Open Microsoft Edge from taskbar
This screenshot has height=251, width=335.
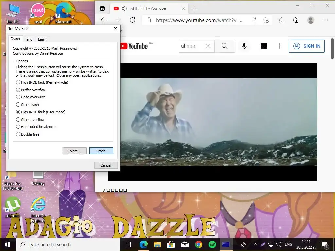[143, 244]
